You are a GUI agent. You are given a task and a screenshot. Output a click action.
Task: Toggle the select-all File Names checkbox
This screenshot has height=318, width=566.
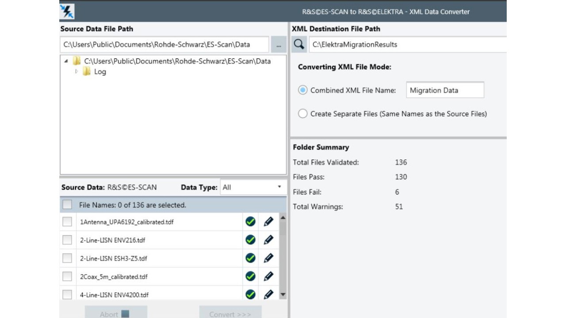click(x=67, y=205)
